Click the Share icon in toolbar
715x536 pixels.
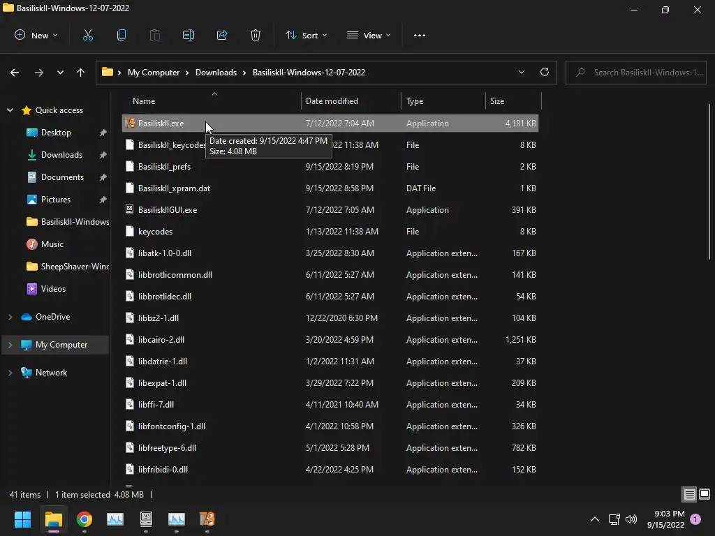point(222,35)
